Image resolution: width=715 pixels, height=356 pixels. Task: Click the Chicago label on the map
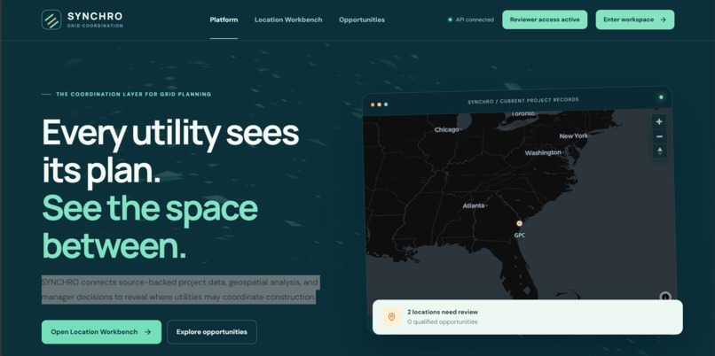tap(446, 130)
